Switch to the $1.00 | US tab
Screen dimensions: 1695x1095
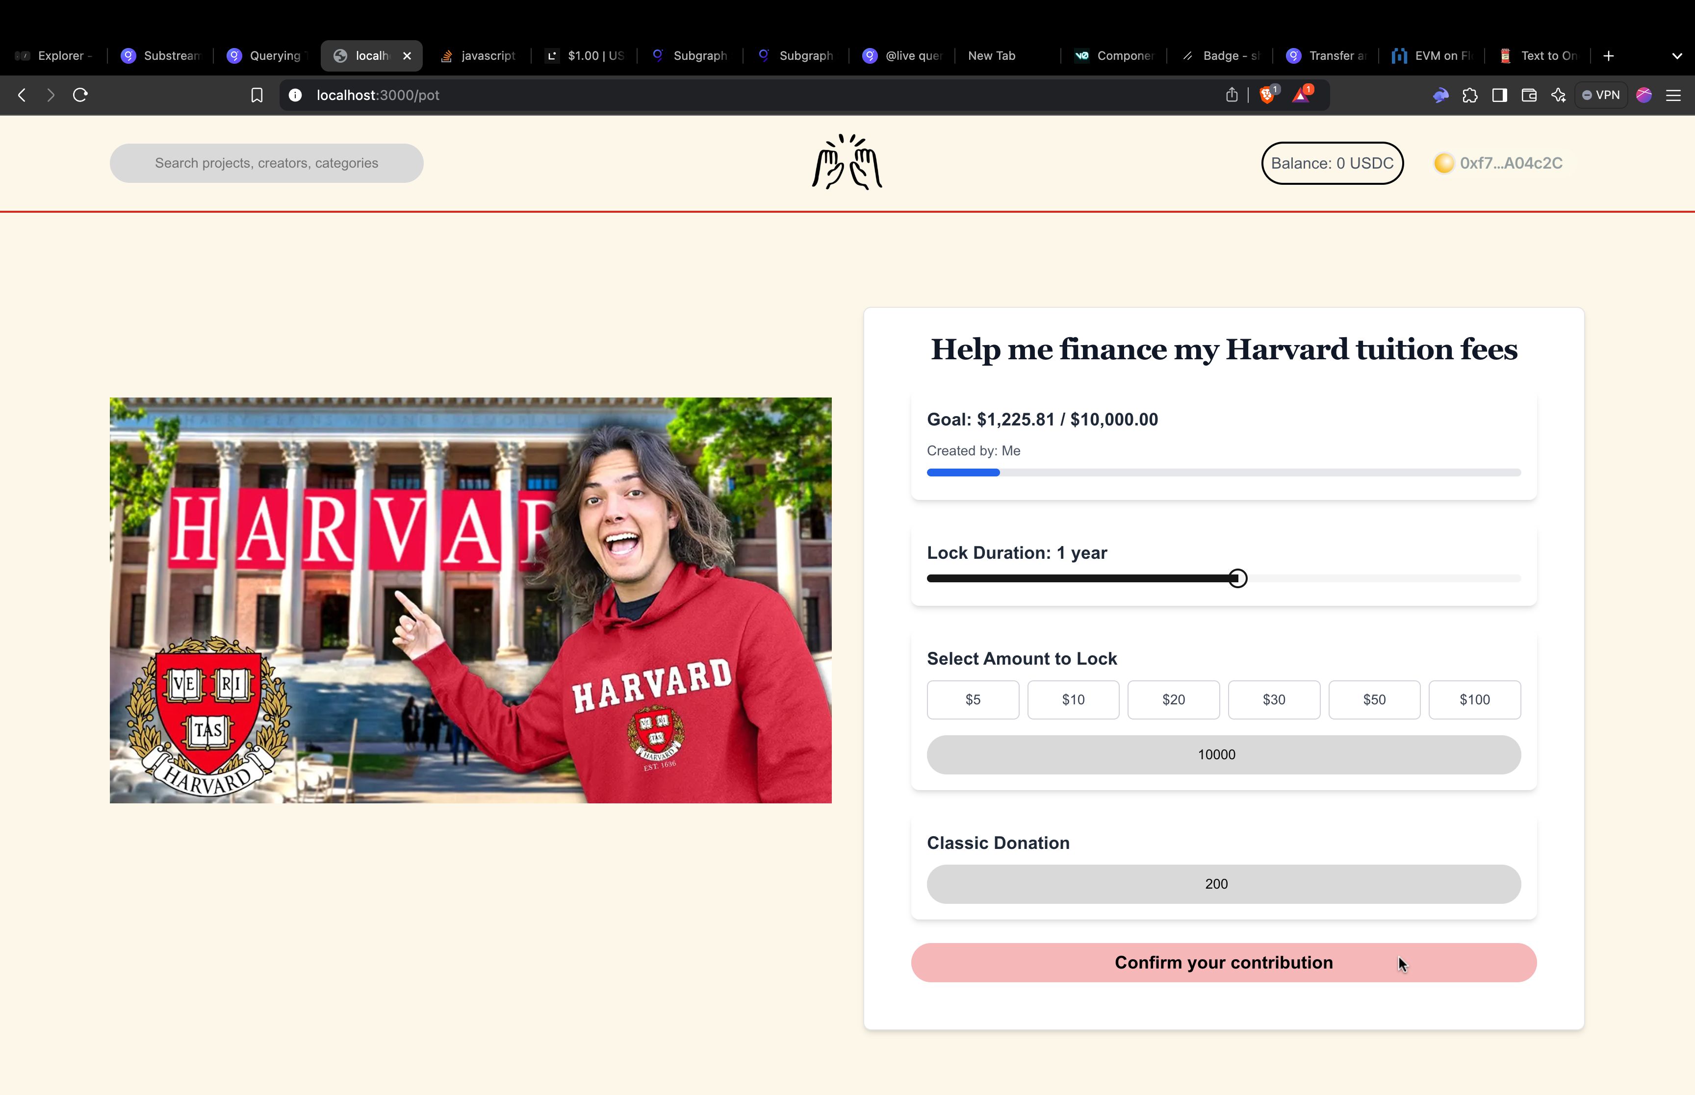(x=585, y=56)
